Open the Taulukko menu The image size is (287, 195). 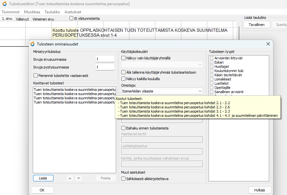52,12
